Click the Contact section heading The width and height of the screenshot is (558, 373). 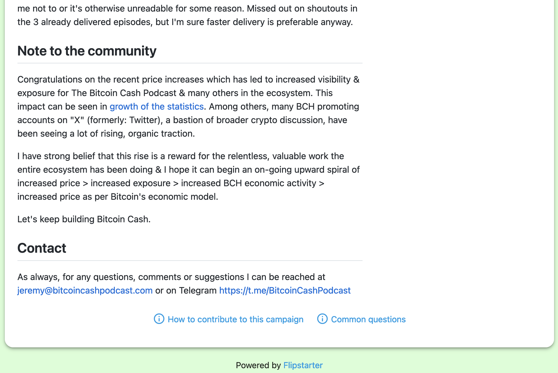42,248
